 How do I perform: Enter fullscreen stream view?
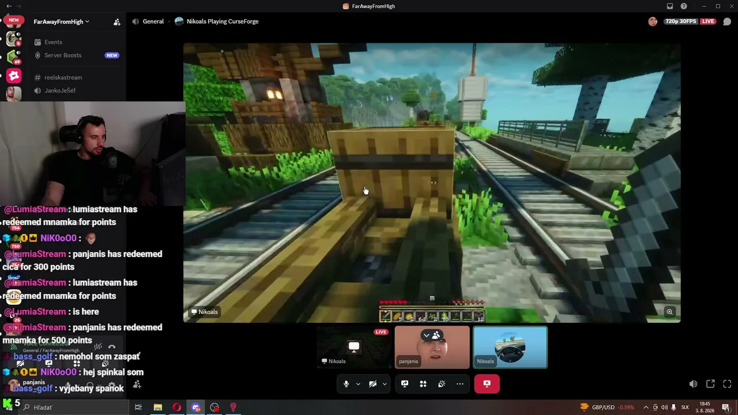727,384
